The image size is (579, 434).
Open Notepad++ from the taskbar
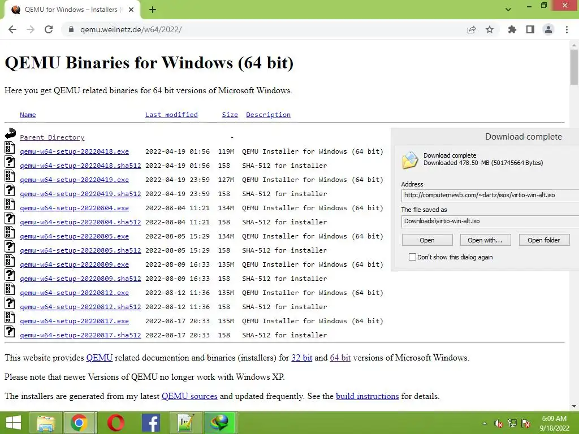coord(185,423)
